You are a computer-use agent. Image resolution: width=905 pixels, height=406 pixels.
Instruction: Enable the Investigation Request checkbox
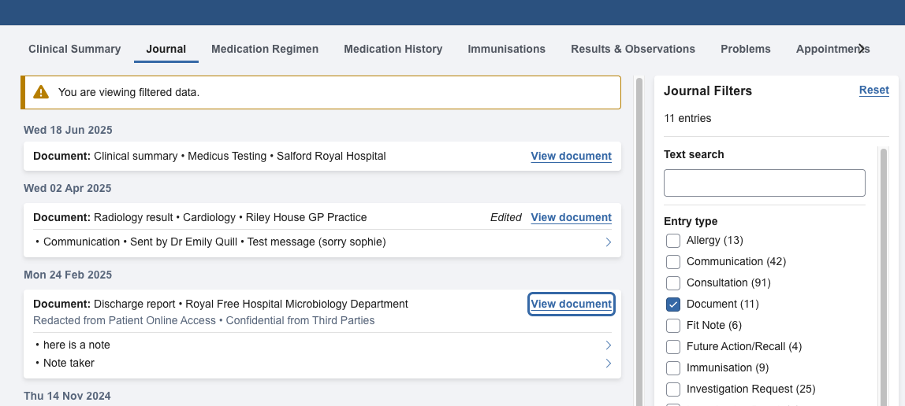tap(673, 389)
